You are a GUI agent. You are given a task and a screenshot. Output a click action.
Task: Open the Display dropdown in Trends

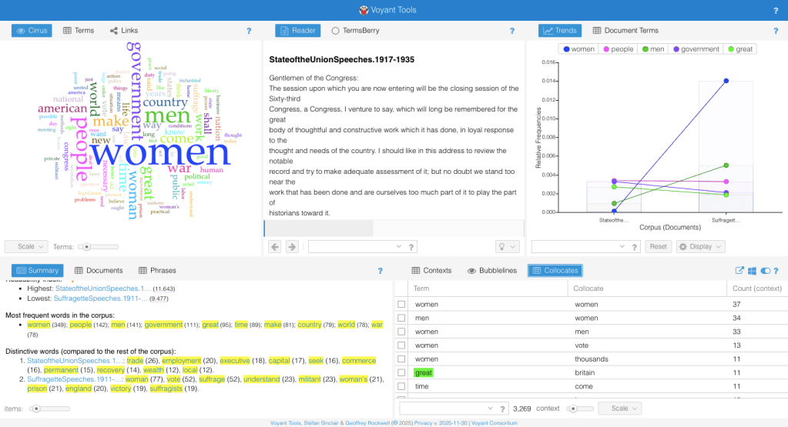(x=700, y=246)
